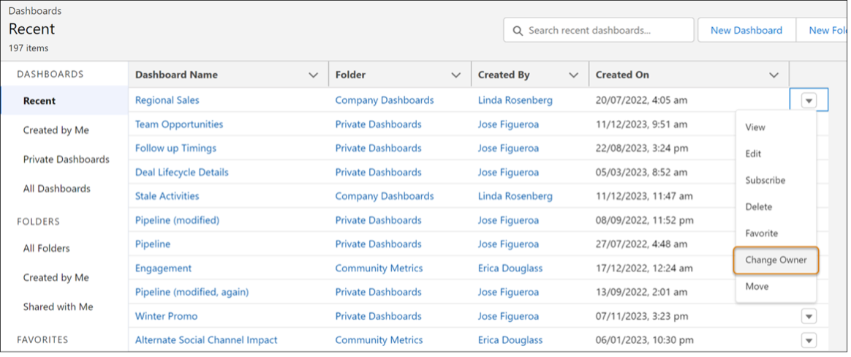
Task: Select Private Dashboards in the sidebar
Action: coord(66,159)
